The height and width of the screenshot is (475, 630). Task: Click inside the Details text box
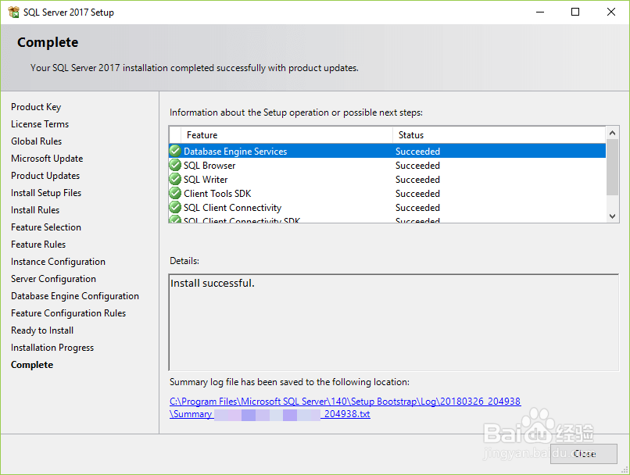coord(394,323)
